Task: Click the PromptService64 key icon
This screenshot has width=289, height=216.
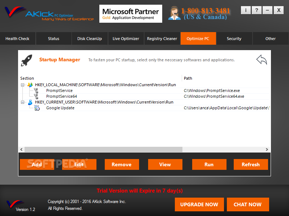Action: [x=36, y=96]
